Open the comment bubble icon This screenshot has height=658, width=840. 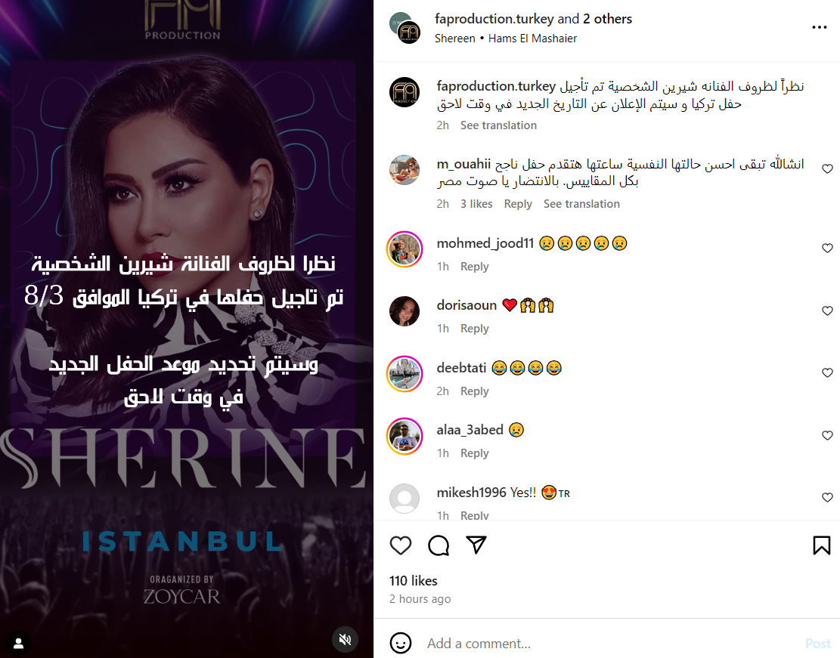[x=439, y=545]
